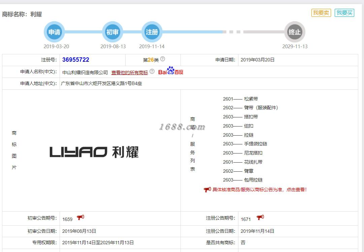Click the 2602 臂带（服装配件） item
This screenshot has width=364, height=252.
[251, 108]
